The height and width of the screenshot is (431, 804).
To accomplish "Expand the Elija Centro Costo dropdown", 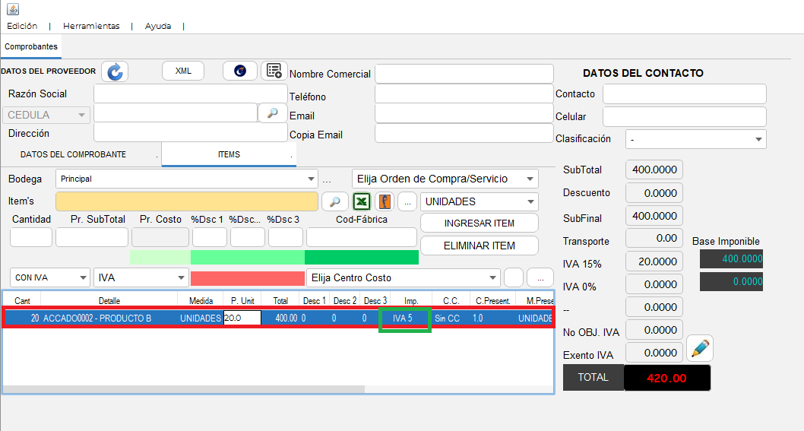I will coord(403,277).
